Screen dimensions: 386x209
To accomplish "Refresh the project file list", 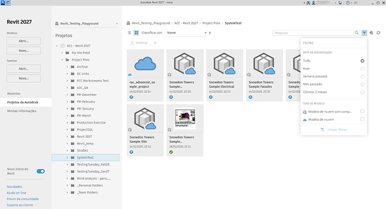I will (378, 33).
